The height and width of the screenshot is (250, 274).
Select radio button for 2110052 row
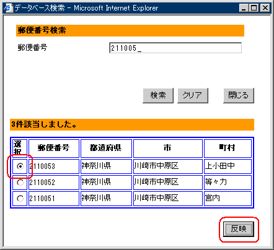click(x=20, y=183)
